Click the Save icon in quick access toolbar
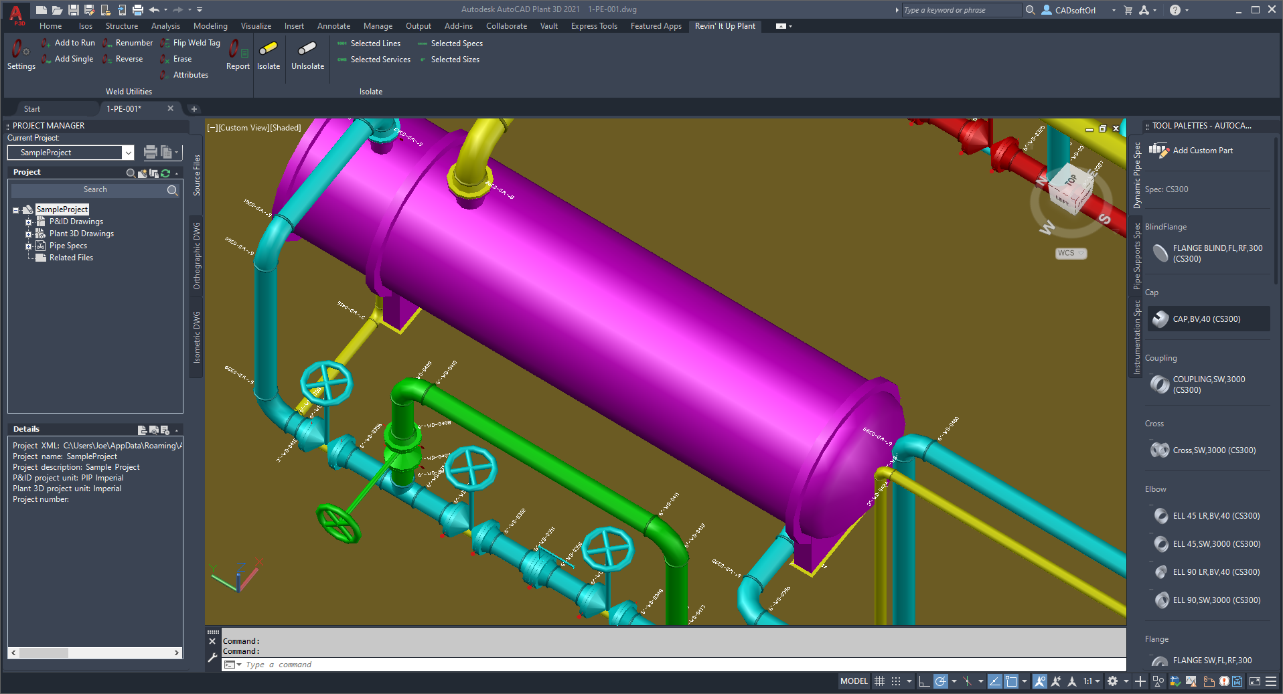Screen dimensions: 1283x694 [x=74, y=10]
